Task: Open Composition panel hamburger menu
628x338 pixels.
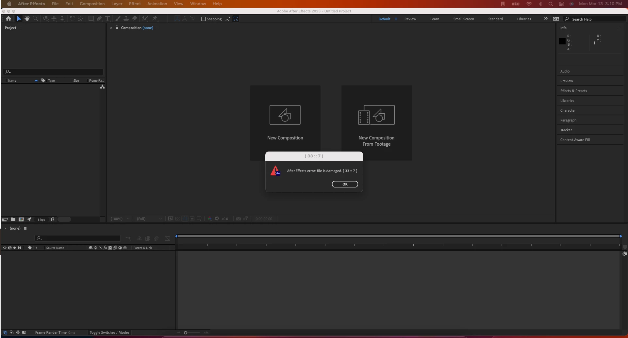Action: tap(157, 28)
